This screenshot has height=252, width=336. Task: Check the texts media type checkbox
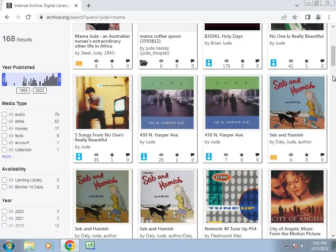coord(4,136)
